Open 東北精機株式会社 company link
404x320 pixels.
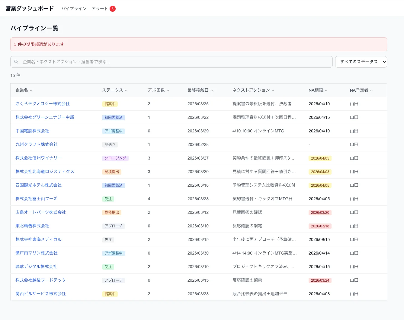[32, 226]
